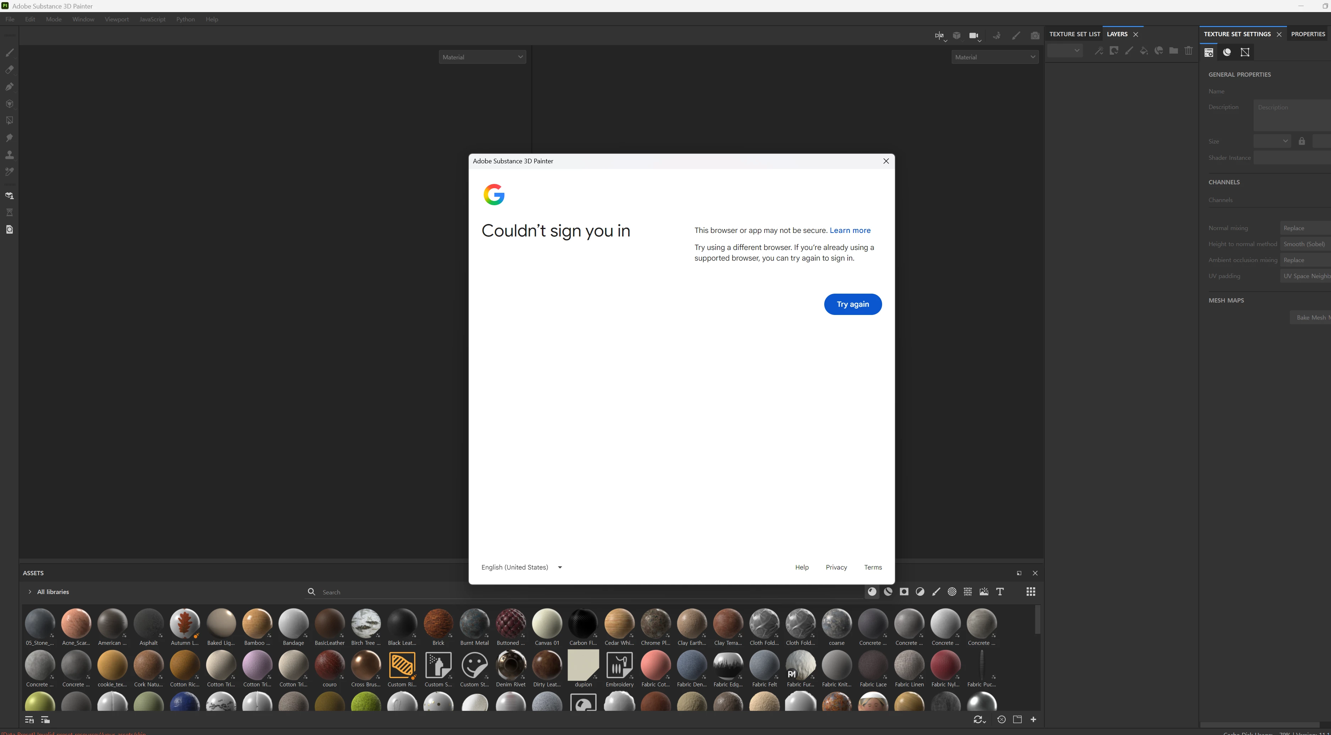Filter assets by brushes icon
This screenshot has height=735, width=1331.
[936, 592]
